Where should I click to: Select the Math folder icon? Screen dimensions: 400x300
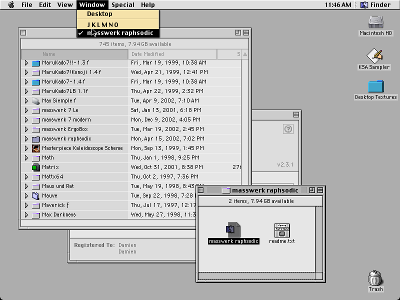pos(36,158)
